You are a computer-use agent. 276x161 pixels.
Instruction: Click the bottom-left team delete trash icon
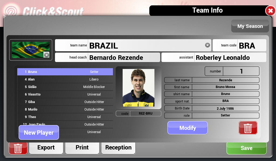pyautogui.click(x=18, y=148)
